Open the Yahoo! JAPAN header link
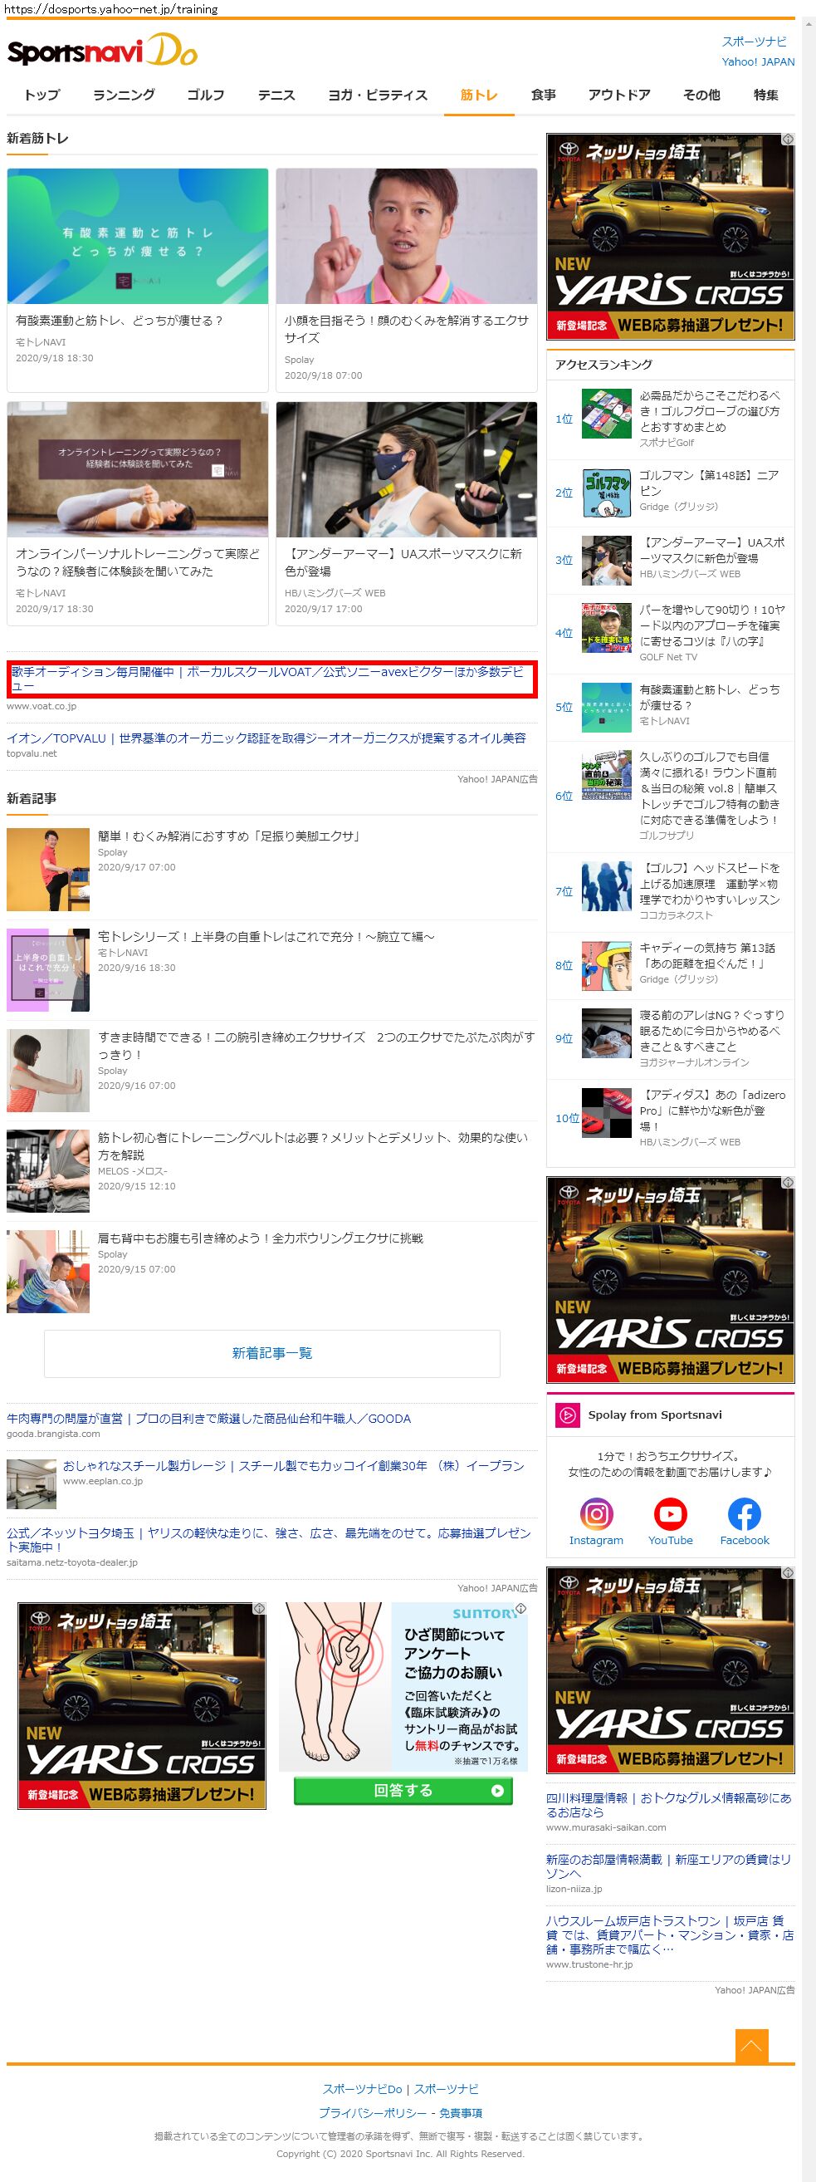 click(758, 61)
